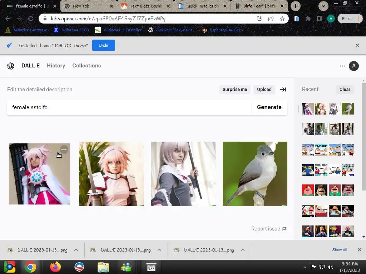Open the Windows ISOs bookmark
This screenshot has width=366, height=274.
71,30
